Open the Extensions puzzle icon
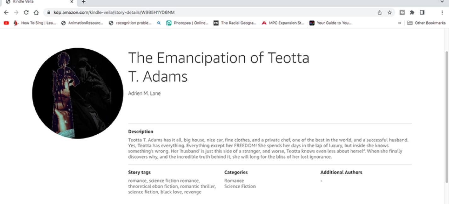 [x=412, y=13]
